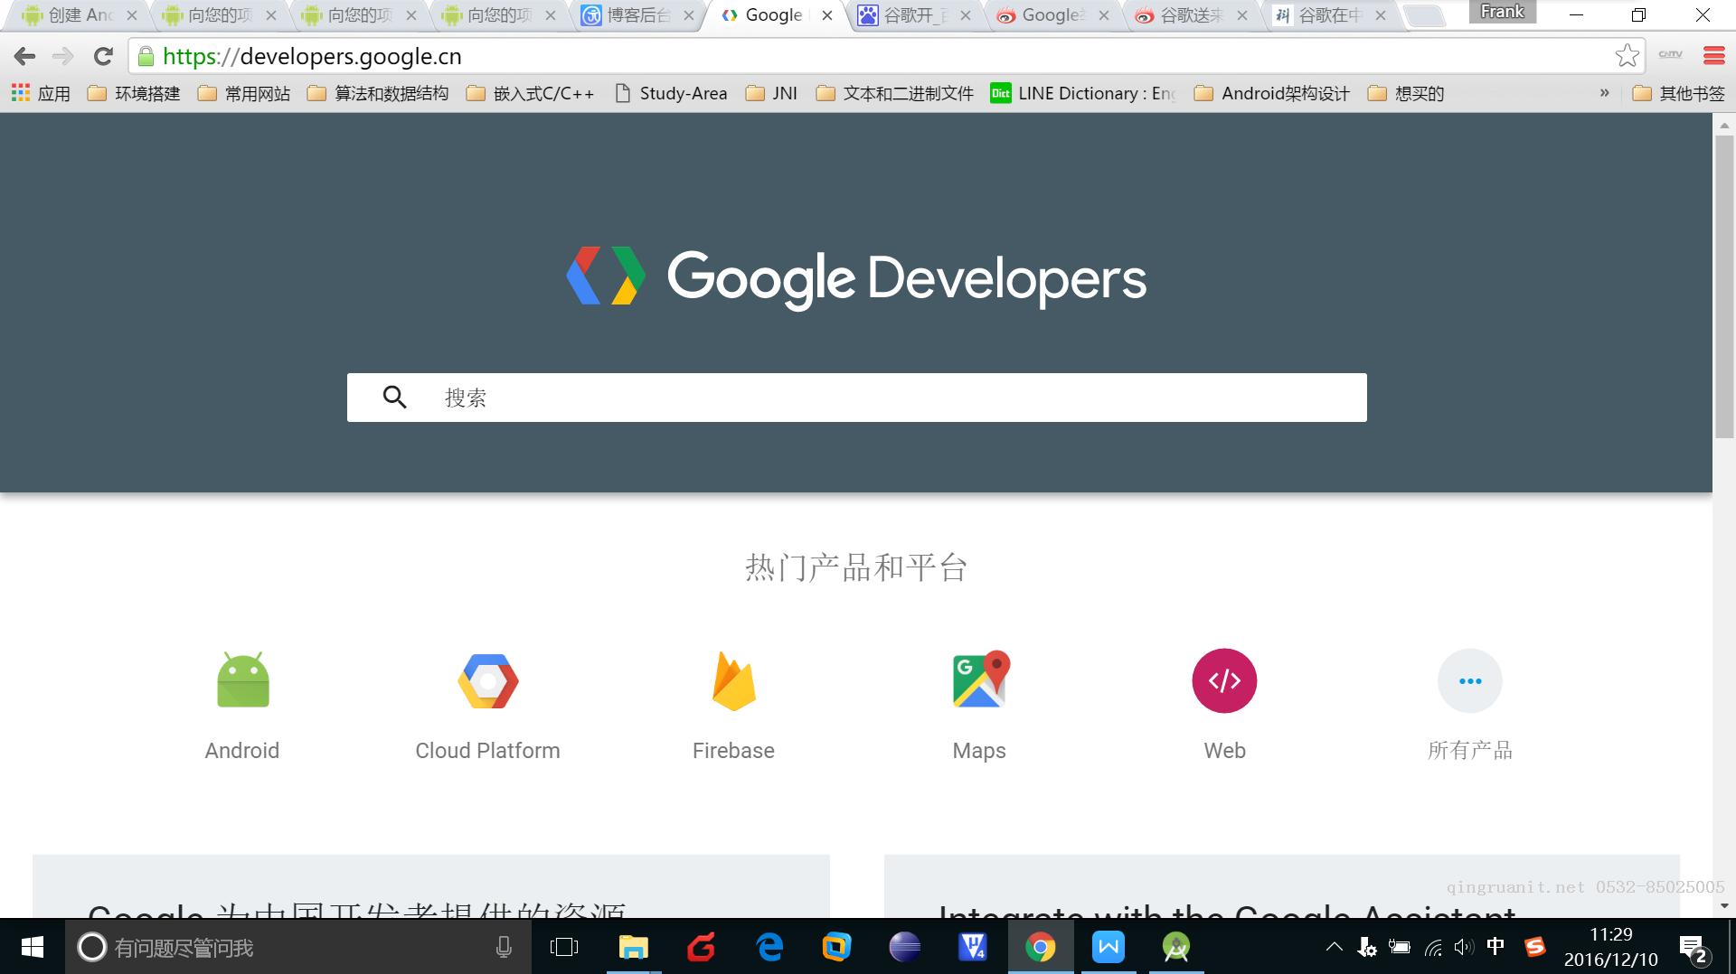Toggle the 中 input language indicator
The height and width of the screenshot is (974, 1736).
click(1495, 947)
